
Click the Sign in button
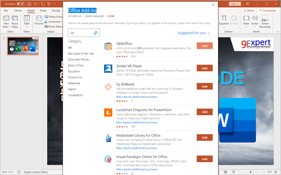tap(235, 4)
